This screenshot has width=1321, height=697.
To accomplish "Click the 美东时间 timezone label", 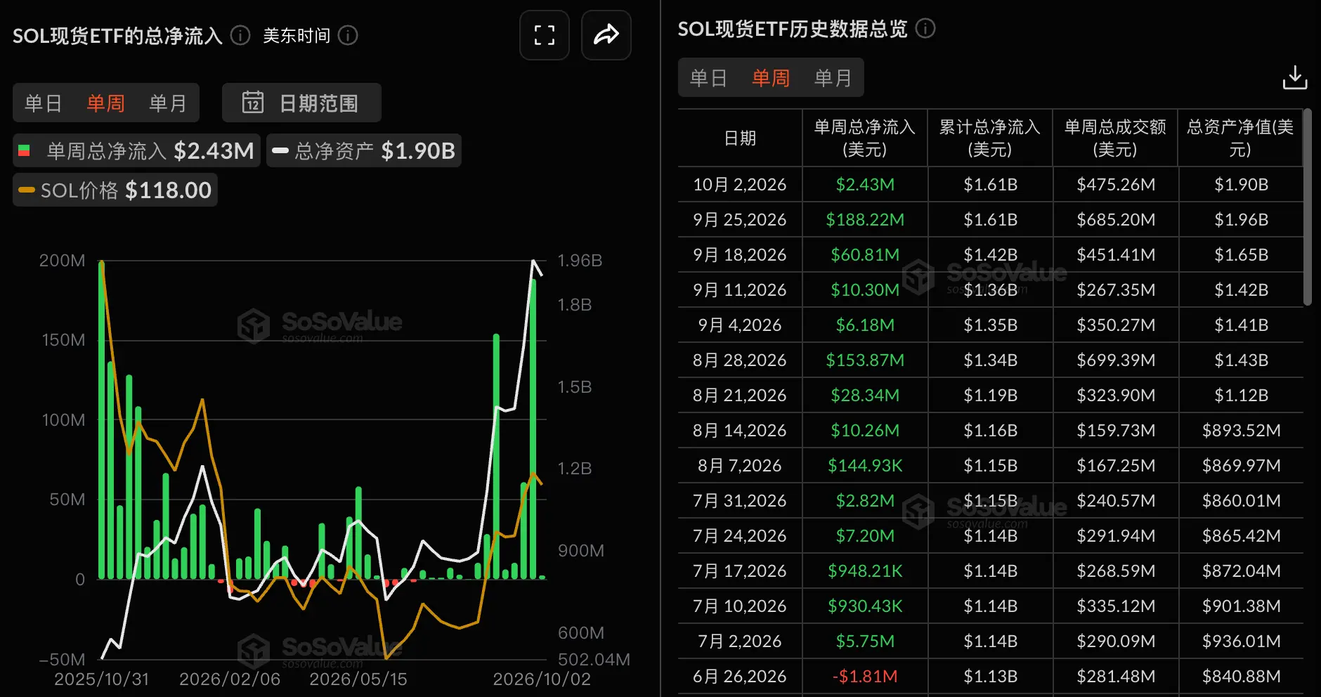I will point(297,35).
